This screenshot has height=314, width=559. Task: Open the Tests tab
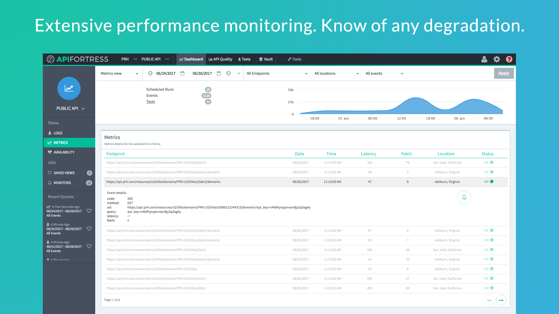244,59
